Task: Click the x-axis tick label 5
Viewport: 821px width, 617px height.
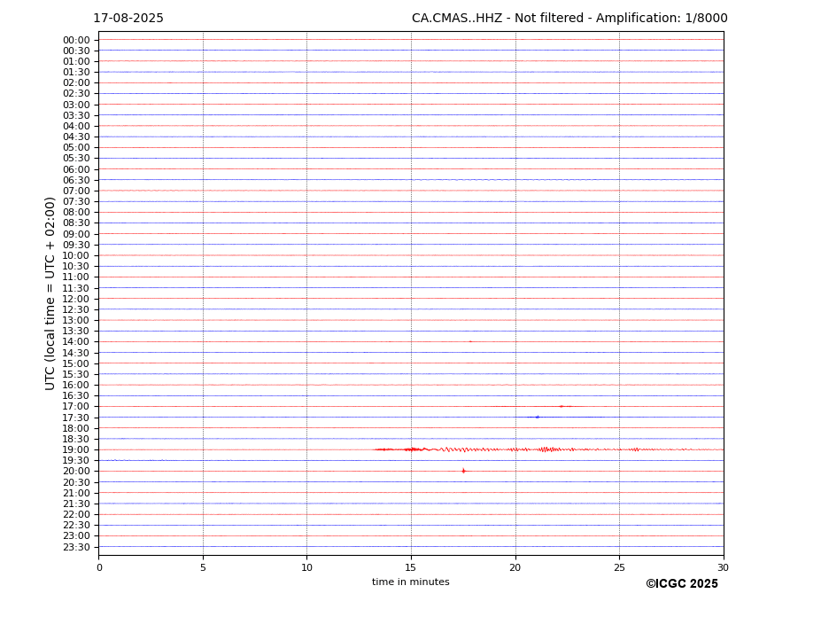Action: tap(203, 567)
